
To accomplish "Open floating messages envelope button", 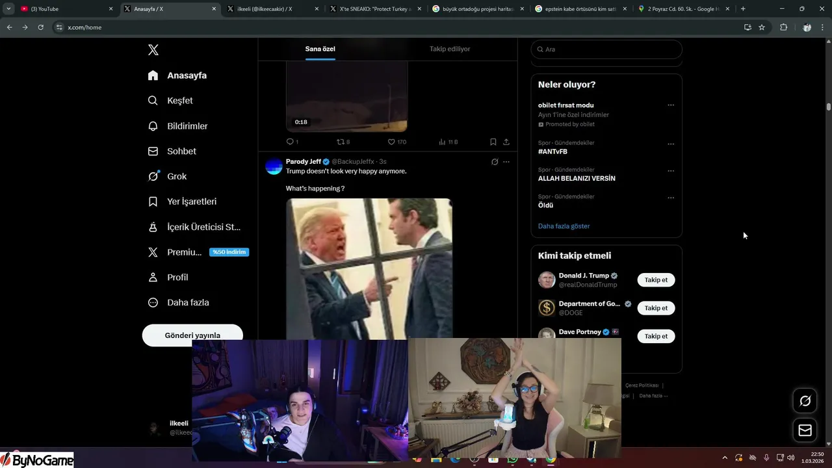I will 805,430.
